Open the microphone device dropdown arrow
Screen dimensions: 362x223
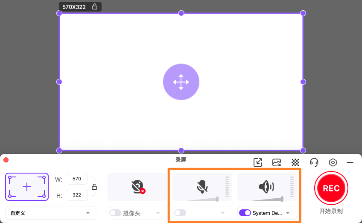pyautogui.click(x=223, y=213)
